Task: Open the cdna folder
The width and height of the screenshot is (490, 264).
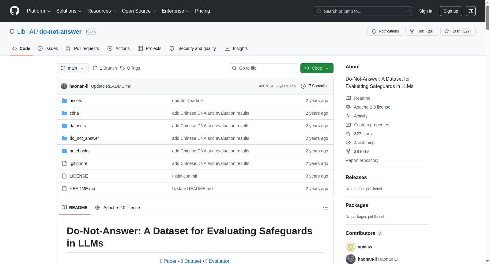Action: 74,113
